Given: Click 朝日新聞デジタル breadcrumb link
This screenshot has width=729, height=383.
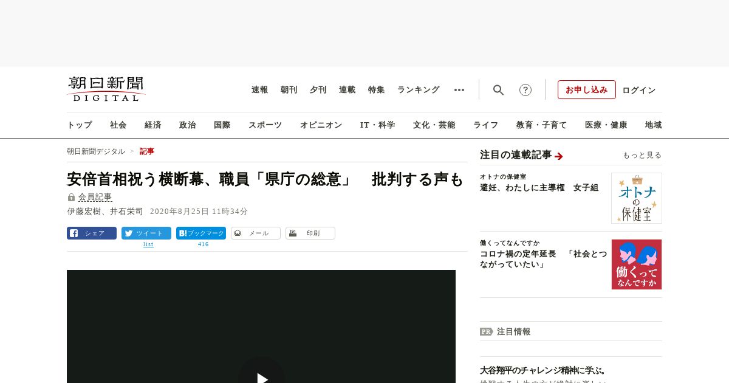Looking at the screenshot, I should 96,151.
